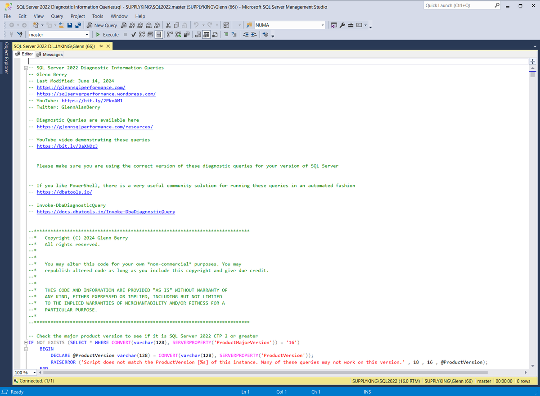Open the https://dbatools.io/ link
Viewport: 540px width, 396px height.
tap(64, 192)
